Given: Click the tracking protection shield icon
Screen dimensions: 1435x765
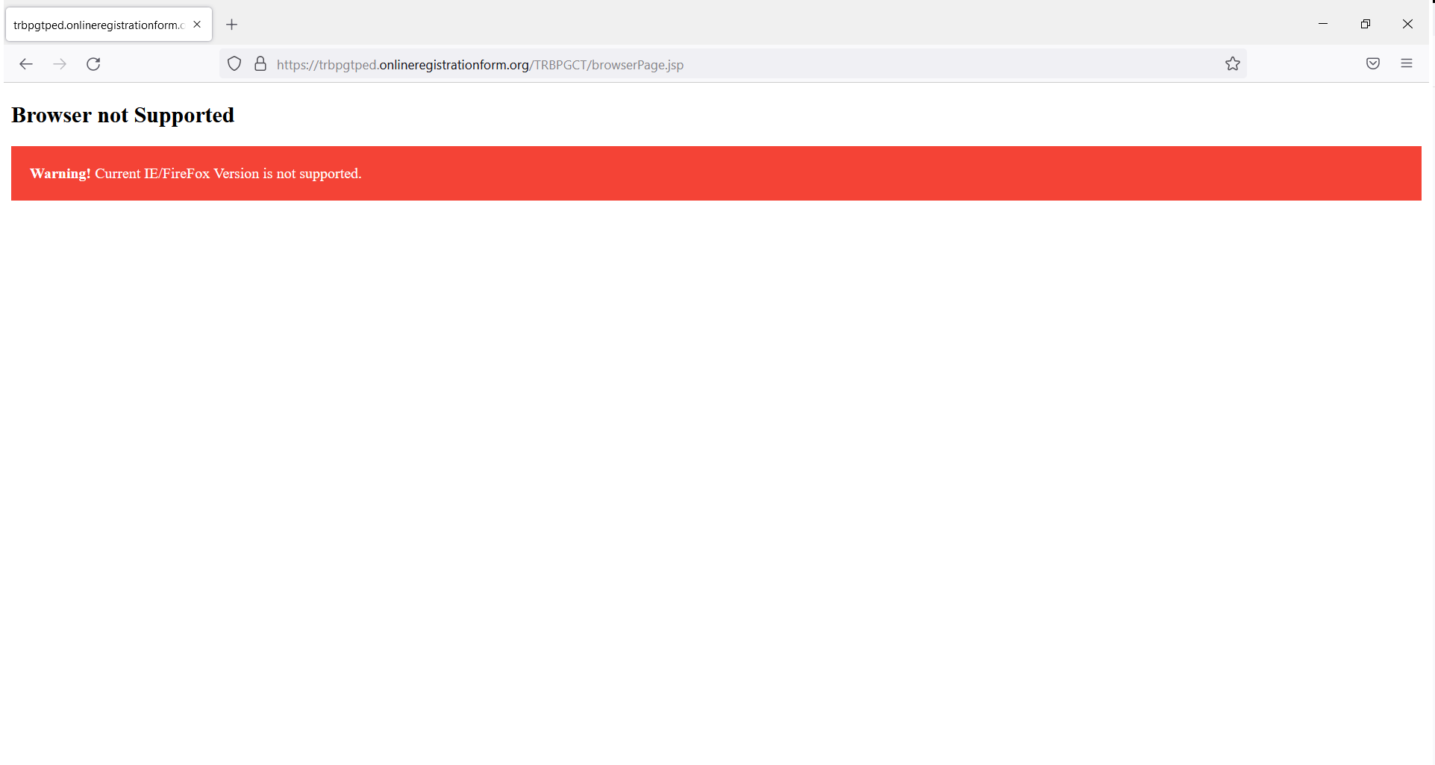Looking at the screenshot, I should tap(234, 64).
